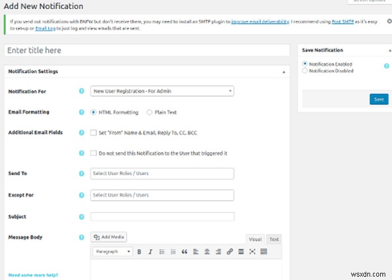Click the Save button
The height and width of the screenshot is (280, 392).
coord(379,99)
